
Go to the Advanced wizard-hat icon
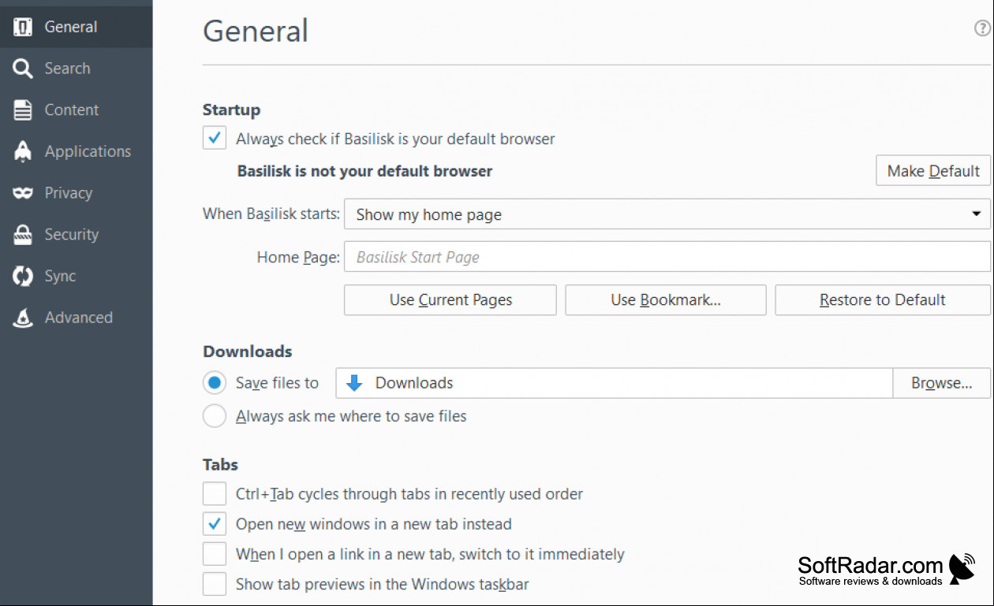23,318
